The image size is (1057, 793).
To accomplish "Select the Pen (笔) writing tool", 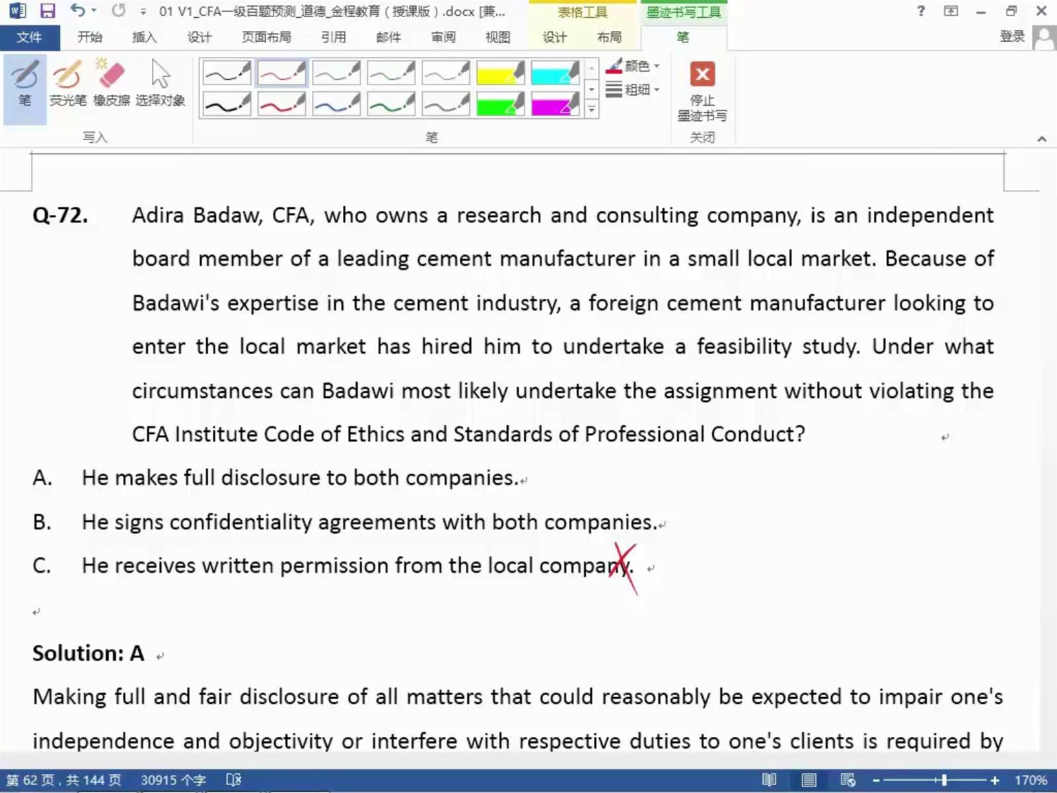I will tap(24, 84).
